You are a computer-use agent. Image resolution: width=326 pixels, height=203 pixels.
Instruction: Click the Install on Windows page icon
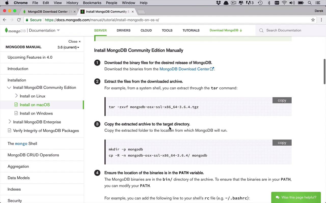click(x=16, y=113)
